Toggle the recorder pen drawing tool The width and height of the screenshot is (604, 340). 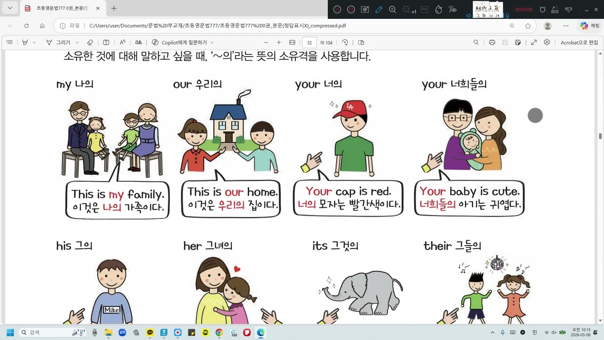(x=378, y=9)
